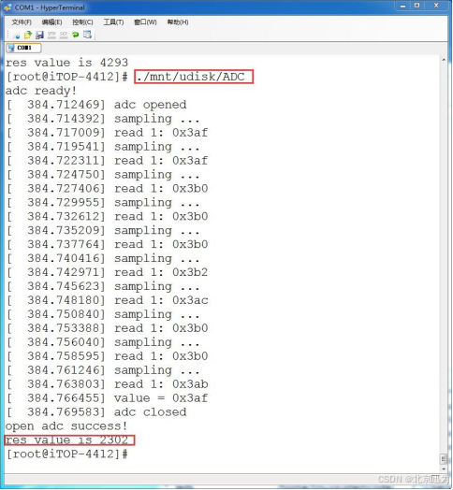Open the 工具(T) menu
This screenshot has height=490, width=453.
point(113,22)
